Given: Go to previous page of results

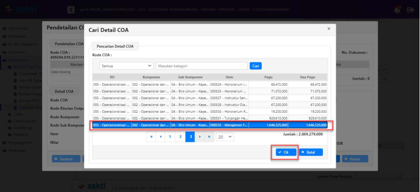Looking at the screenshot, I should pos(161,136).
